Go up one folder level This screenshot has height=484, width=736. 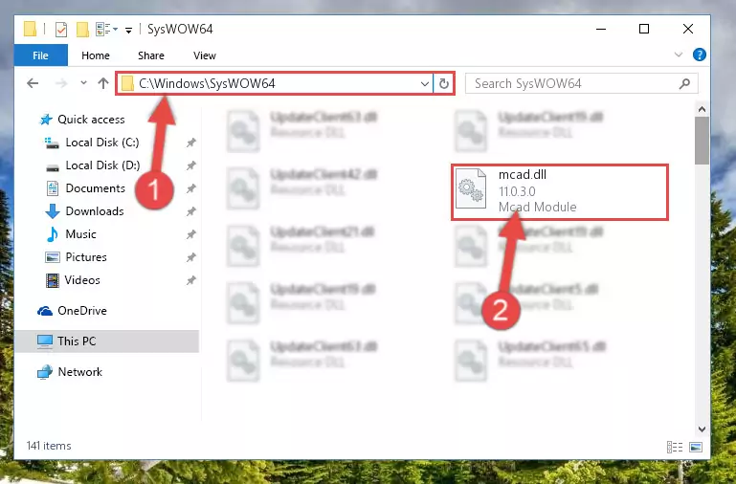pos(103,83)
